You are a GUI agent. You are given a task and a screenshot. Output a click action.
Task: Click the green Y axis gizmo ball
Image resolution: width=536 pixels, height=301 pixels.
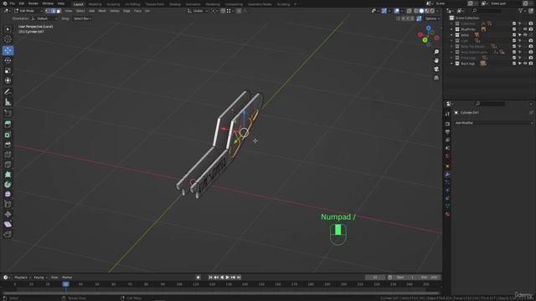(x=425, y=40)
